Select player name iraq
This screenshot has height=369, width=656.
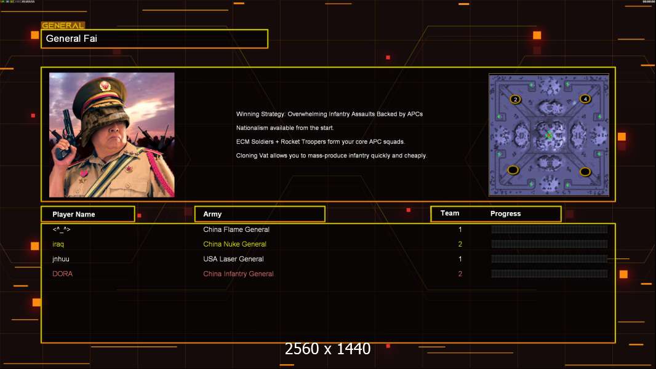tap(58, 244)
